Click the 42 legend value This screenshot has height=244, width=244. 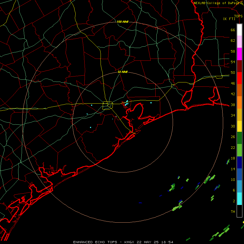coord(233,94)
